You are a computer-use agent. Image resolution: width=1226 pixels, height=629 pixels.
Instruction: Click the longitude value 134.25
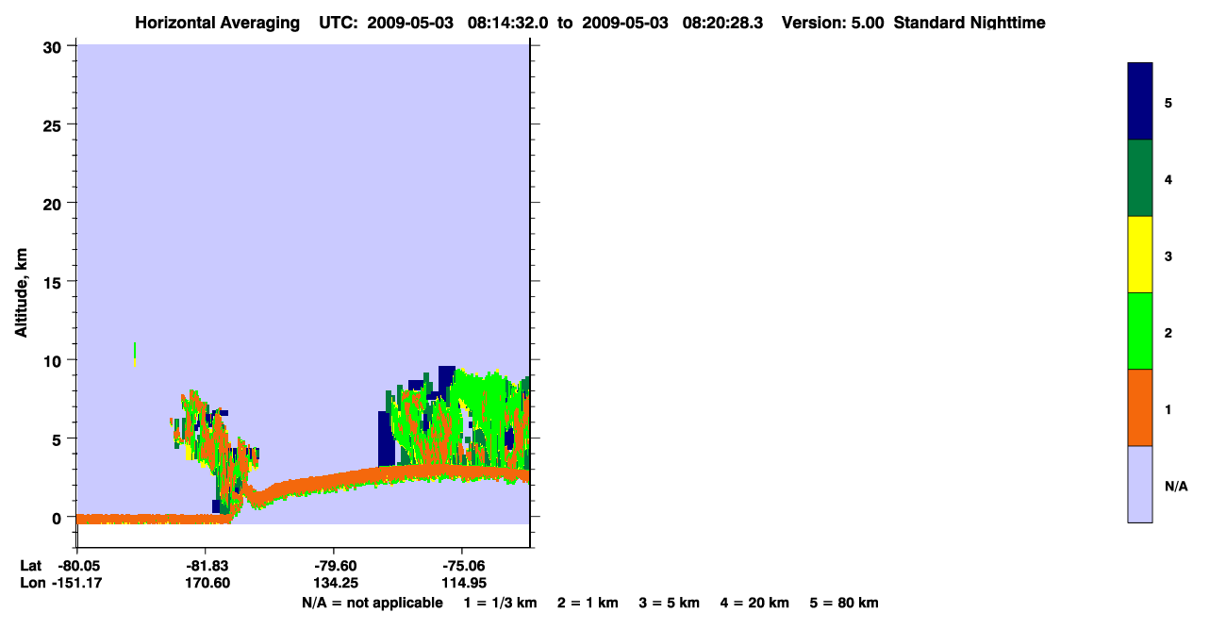point(334,583)
